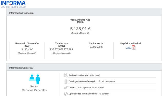Click the Microempresa value
164x96 pixels.
point(108,81)
